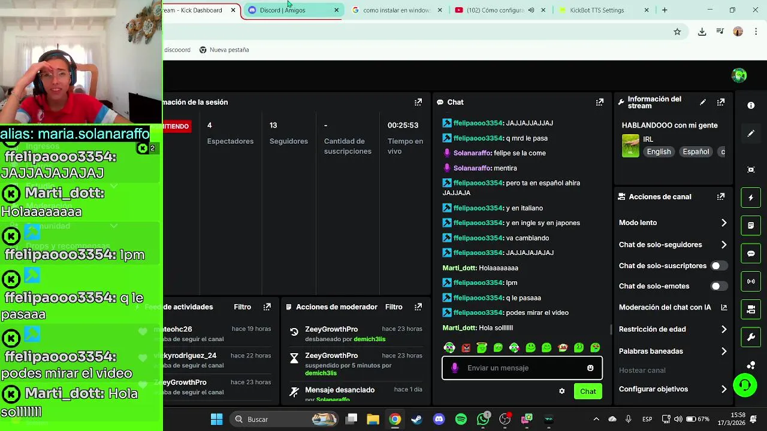Open the Chrome downloads icon
Screen dimensions: 767x431
click(702, 32)
